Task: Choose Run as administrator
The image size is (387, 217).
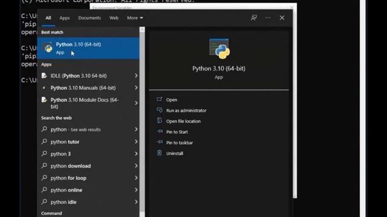Action: click(186, 110)
